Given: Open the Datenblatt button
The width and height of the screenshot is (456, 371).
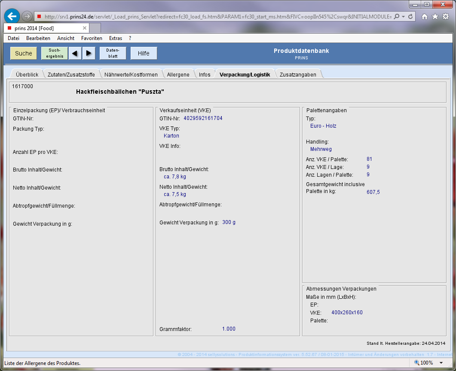Looking at the screenshot, I should tap(113, 53).
